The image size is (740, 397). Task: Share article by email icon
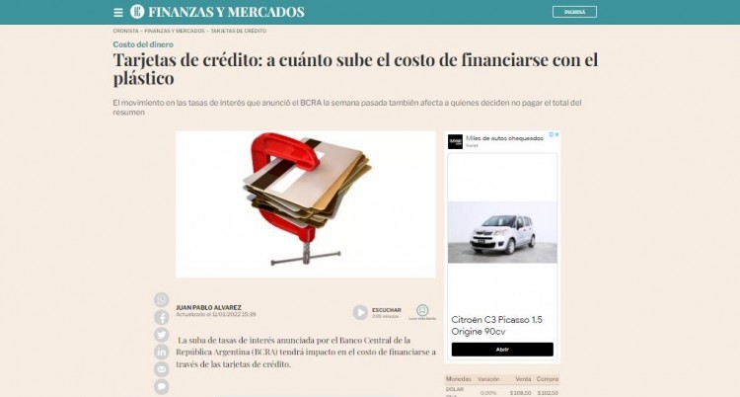(162, 369)
